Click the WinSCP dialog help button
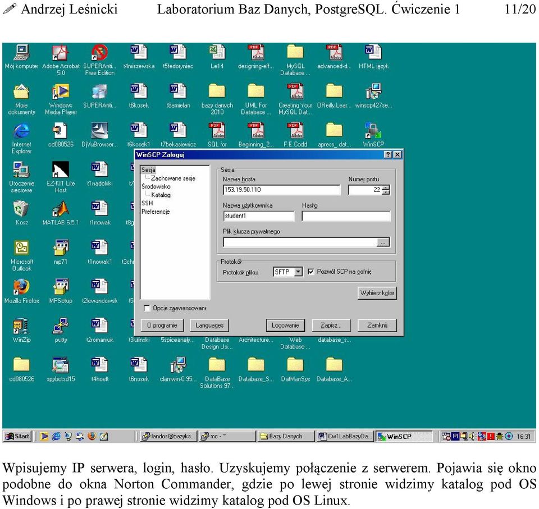 [388, 155]
